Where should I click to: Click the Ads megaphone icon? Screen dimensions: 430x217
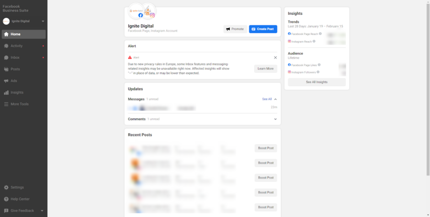click(x=6, y=81)
